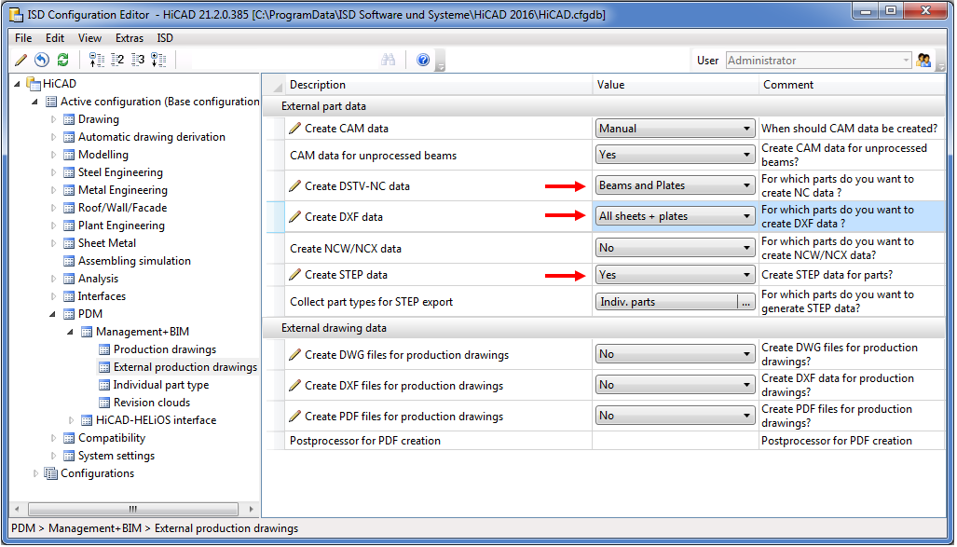The width and height of the screenshot is (957, 547).
Task: Select Production drawings in the tree
Action: pos(164,349)
